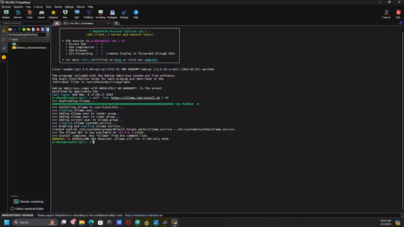Screen dimensions: 404x227
Task: Open the Task View taskbar icon
Action: click(x=63, y=222)
